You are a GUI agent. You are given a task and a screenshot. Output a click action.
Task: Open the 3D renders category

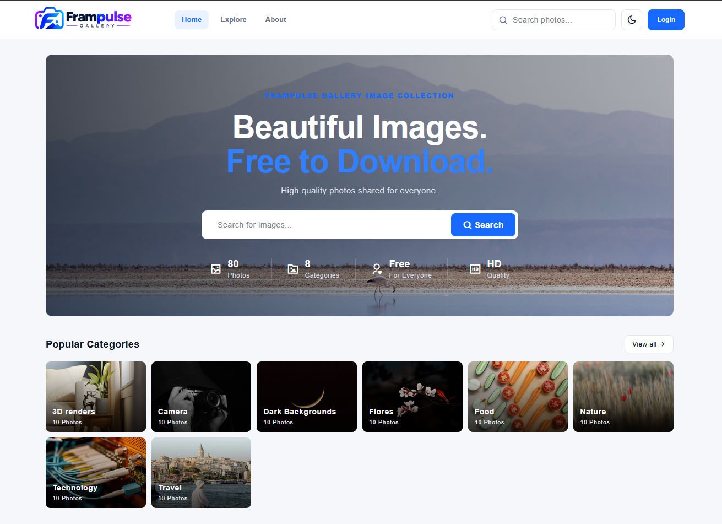point(96,397)
